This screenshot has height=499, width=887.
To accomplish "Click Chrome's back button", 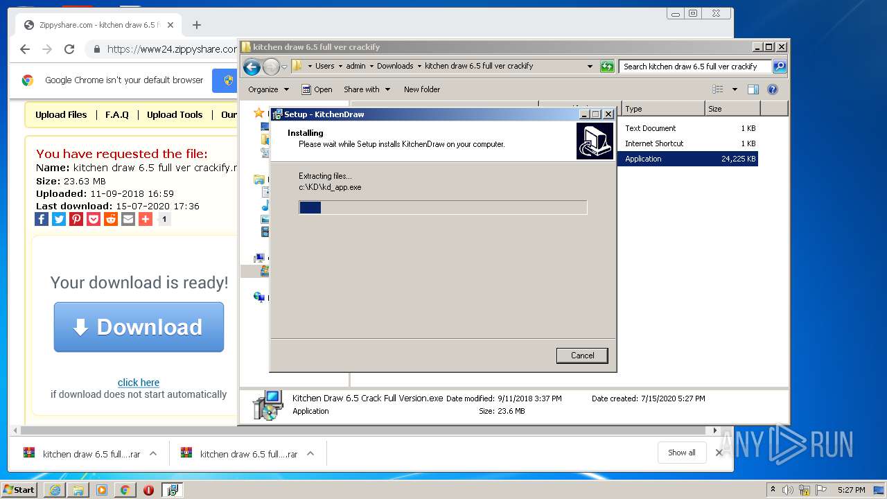I will pos(25,49).
